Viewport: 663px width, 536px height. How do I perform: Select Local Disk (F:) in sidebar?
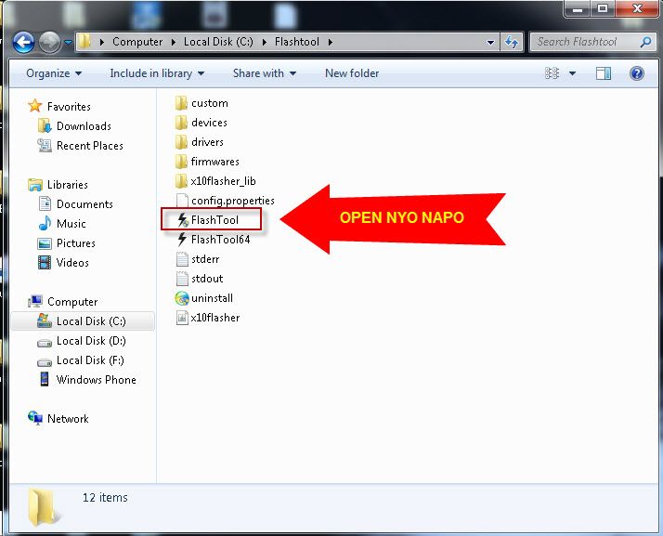click(90, 360)
